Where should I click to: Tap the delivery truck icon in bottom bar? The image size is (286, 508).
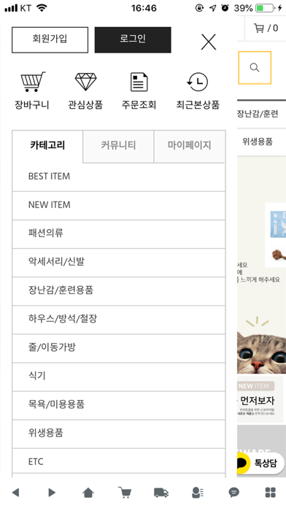point(161,493)
